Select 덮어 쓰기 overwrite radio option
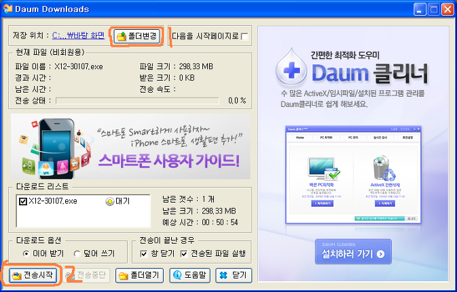Screen dimensions: 457x292 click(x=77, y=253)
